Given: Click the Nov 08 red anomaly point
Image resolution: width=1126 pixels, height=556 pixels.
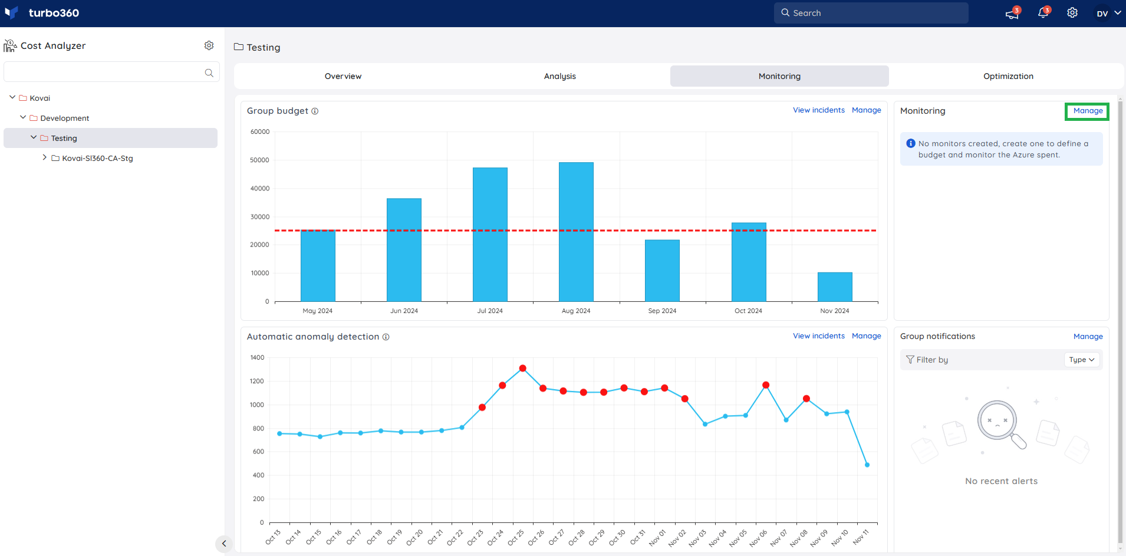Looking at the screenshot, I should click(x=806, y=399).
